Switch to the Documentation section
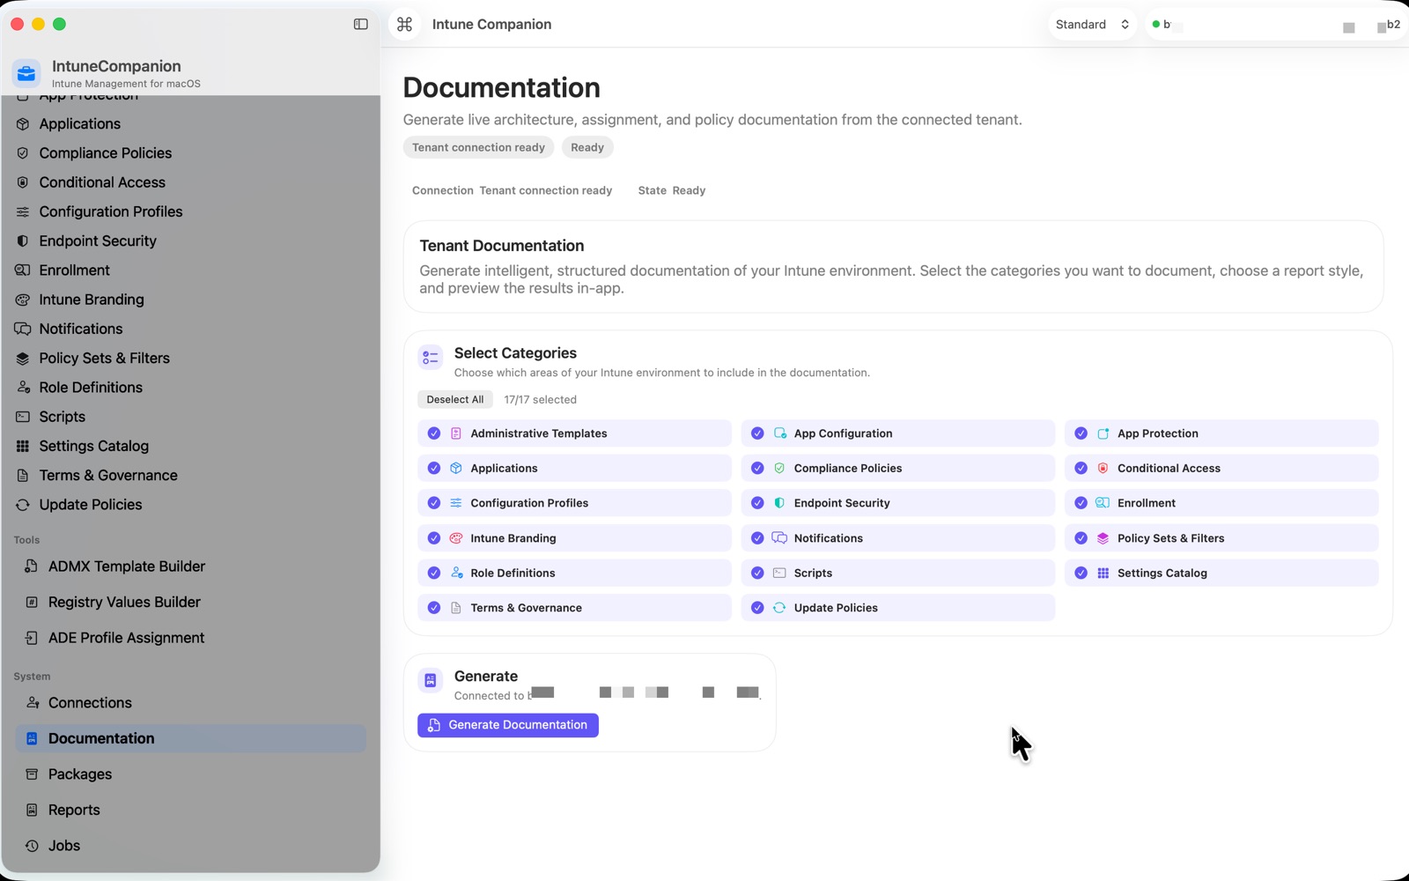1409x881 pixels. pos(101,738)
